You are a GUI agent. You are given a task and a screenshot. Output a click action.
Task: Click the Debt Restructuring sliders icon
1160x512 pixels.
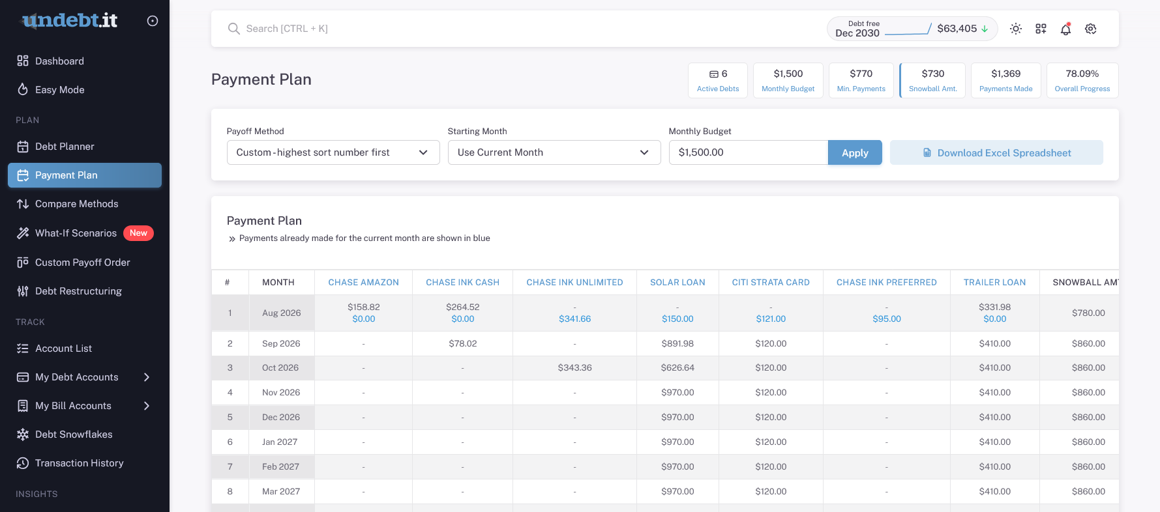point(23,291)
